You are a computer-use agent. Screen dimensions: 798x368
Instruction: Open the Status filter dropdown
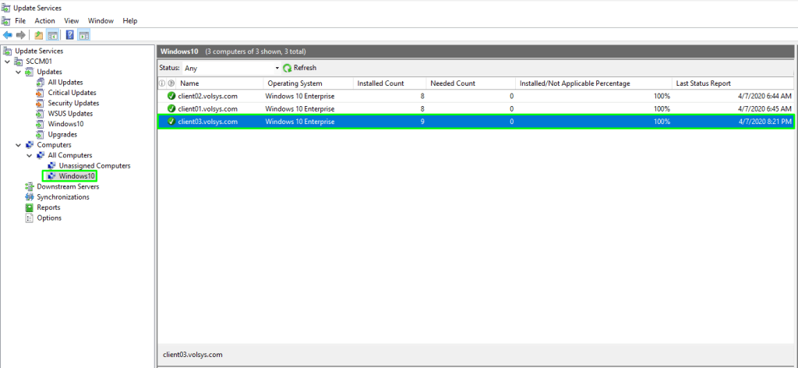coord(277,69)
